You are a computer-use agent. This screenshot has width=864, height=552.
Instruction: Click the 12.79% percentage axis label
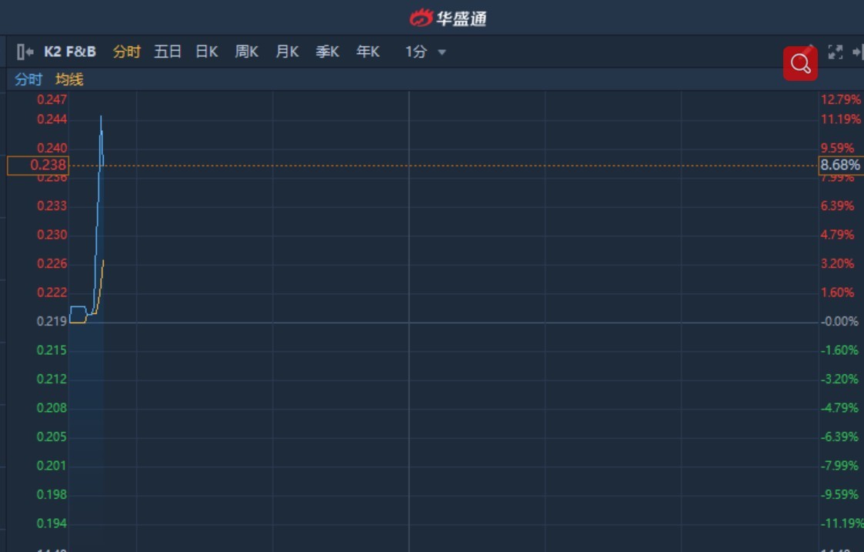click(x=841, y=100)
